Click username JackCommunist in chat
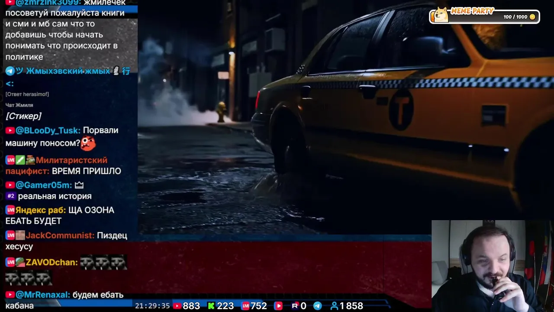 click(60, 236)
